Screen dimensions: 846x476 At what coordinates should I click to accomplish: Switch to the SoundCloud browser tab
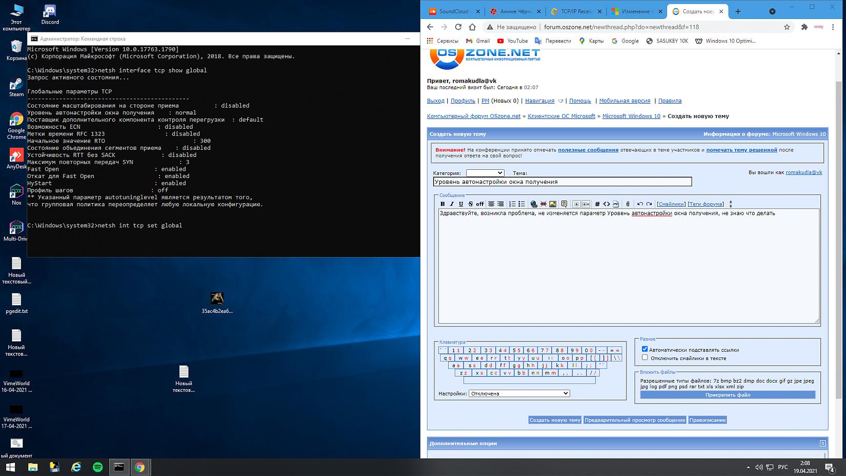tap(453, 11)
